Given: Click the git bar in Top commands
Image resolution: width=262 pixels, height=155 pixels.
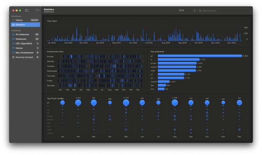Looking at the screenshot, I should 200,56.
